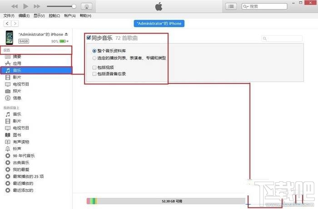The image size is (318, 209).
Task: Open the 控制(C) menu
Action: [55, 16]
